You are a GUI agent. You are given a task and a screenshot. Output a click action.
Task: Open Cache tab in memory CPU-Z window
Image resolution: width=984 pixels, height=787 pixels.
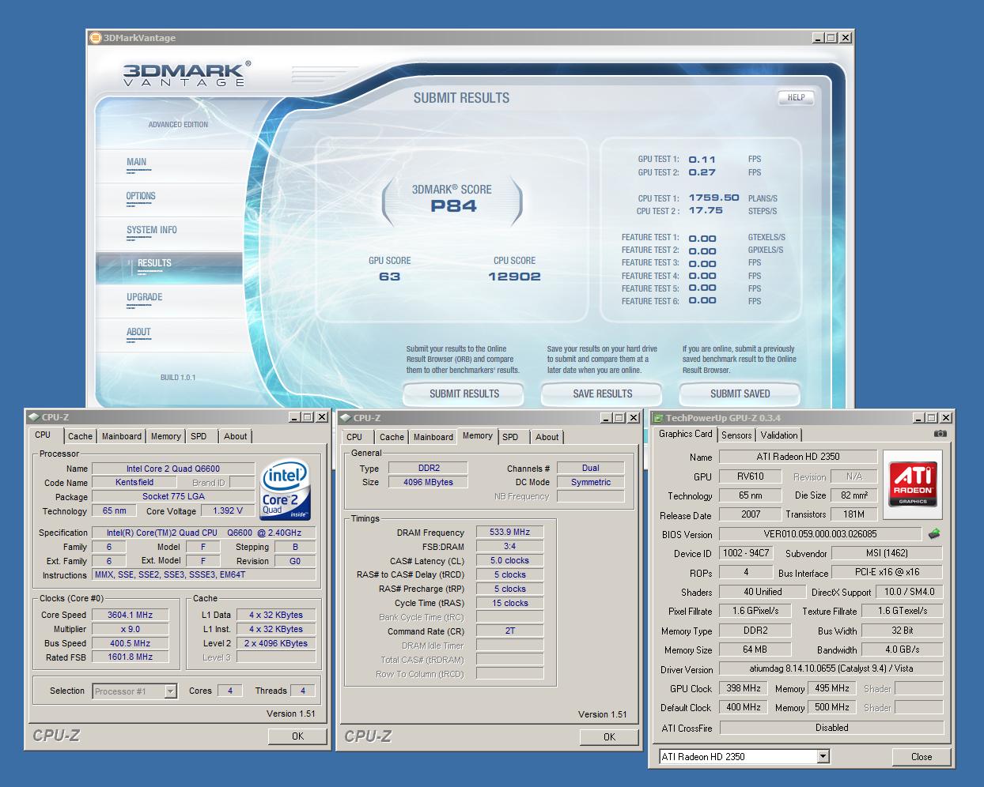(x=392, y=437)
